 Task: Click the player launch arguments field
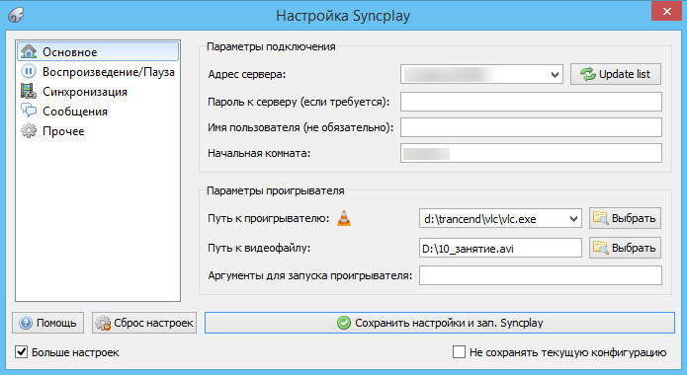(541, 275)
